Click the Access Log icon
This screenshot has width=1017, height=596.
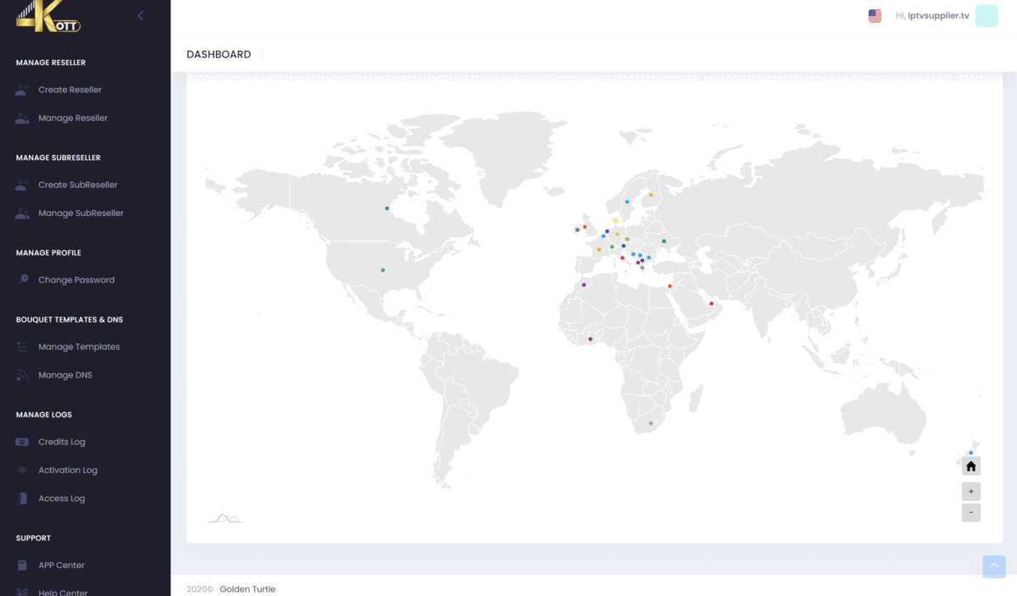pos(22,499)
